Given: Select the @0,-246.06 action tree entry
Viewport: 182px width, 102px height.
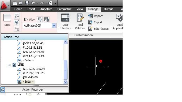Looking at the screenshot, I should pyautogui.click(x=30, y=77).
